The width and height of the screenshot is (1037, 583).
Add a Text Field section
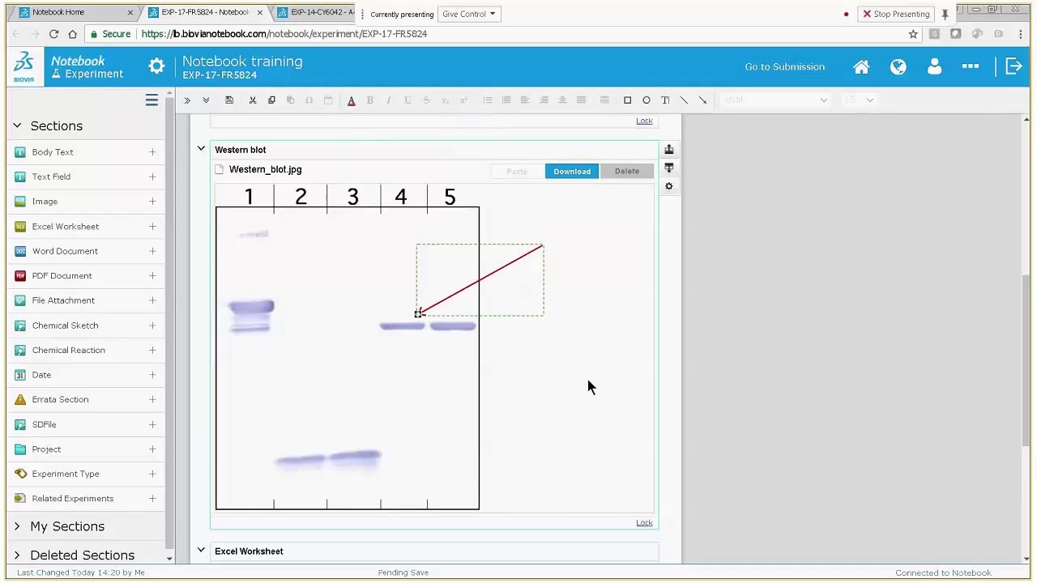tap(152, 177)
